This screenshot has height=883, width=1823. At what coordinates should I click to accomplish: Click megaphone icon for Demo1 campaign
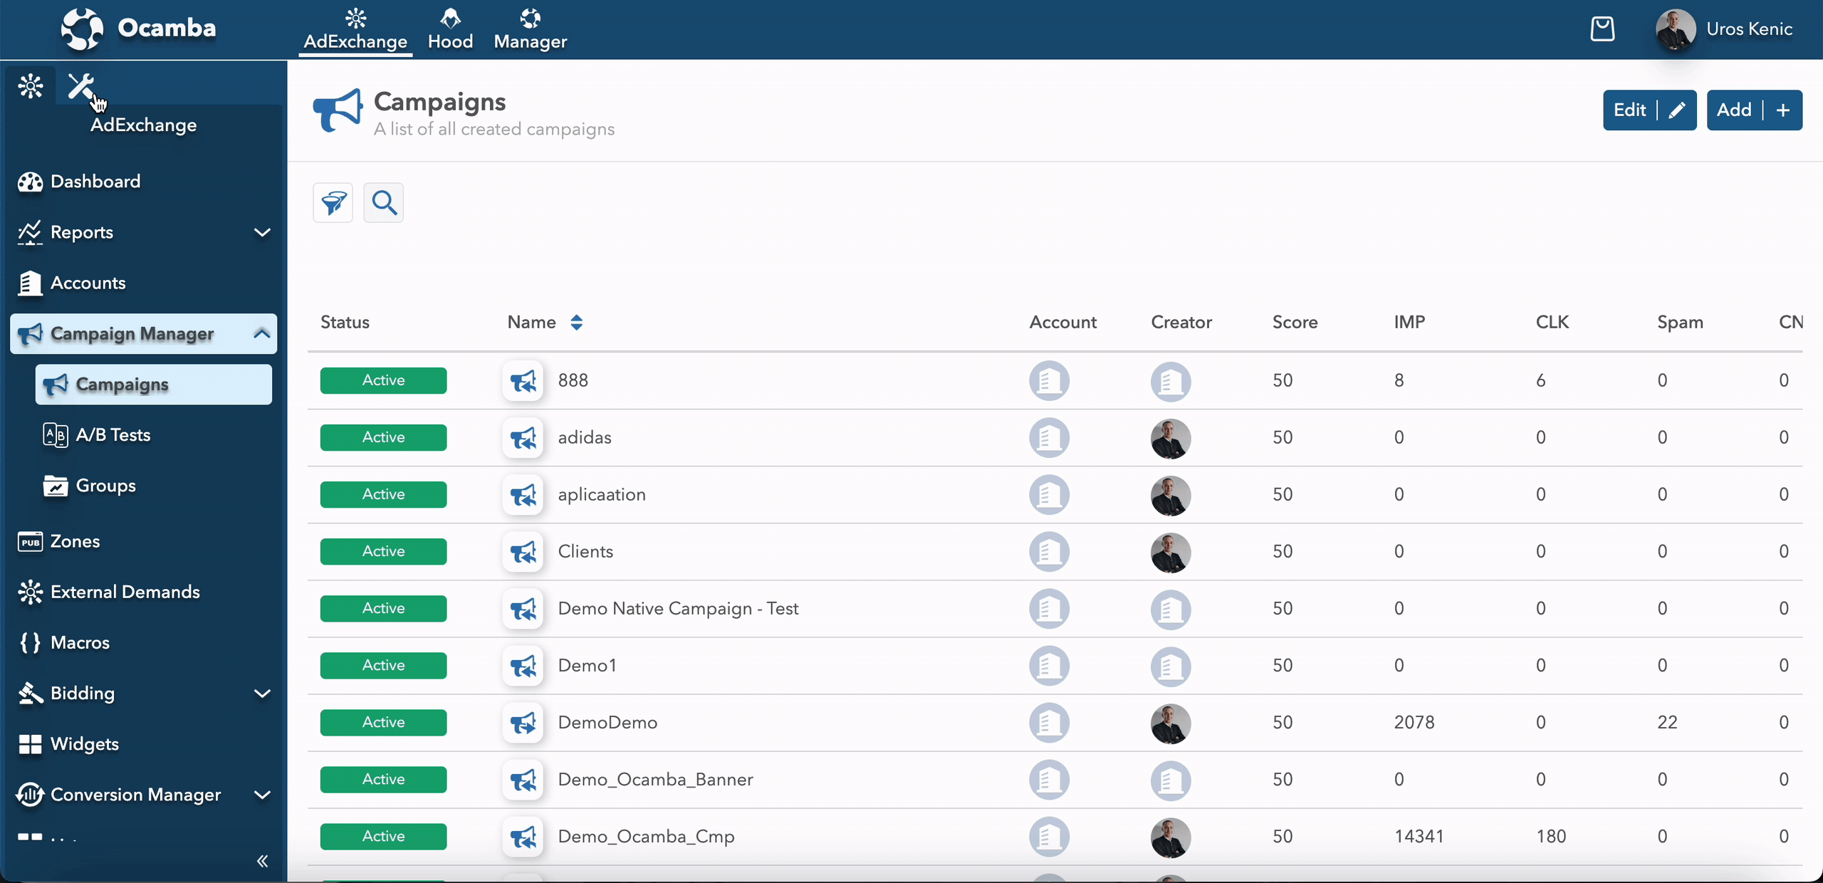pos(523,666)
